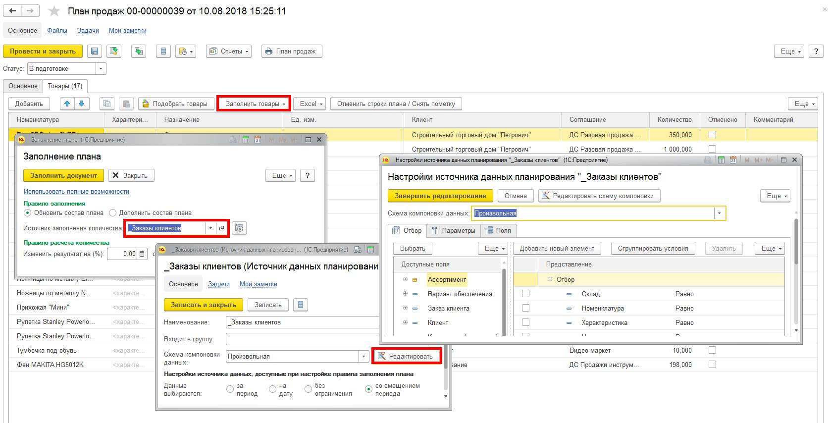The height and width of the screenshot is (423, 830).
Task: Click the post document icon next to save
Action: pos(114,51)
